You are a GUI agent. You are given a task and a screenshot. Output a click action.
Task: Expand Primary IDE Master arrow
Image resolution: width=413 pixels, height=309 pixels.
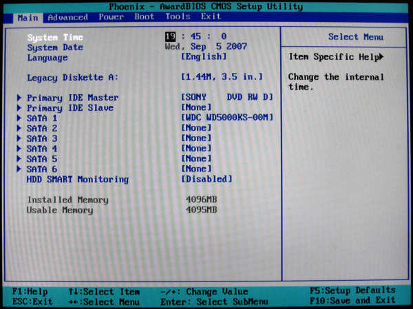[19, 98]
